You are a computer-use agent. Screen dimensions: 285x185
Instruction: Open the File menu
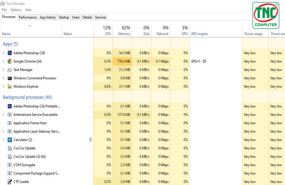pos(4,10)
